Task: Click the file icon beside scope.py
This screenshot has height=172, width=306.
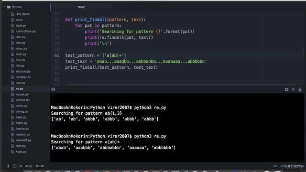Action: [x=13, y=95]
